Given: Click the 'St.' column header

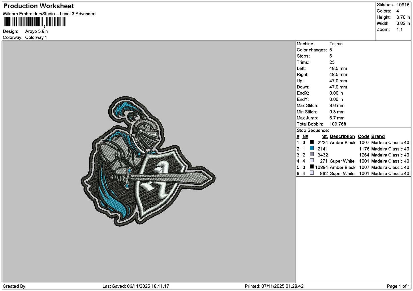Looking at the screenshot, I should pos(325,137).
